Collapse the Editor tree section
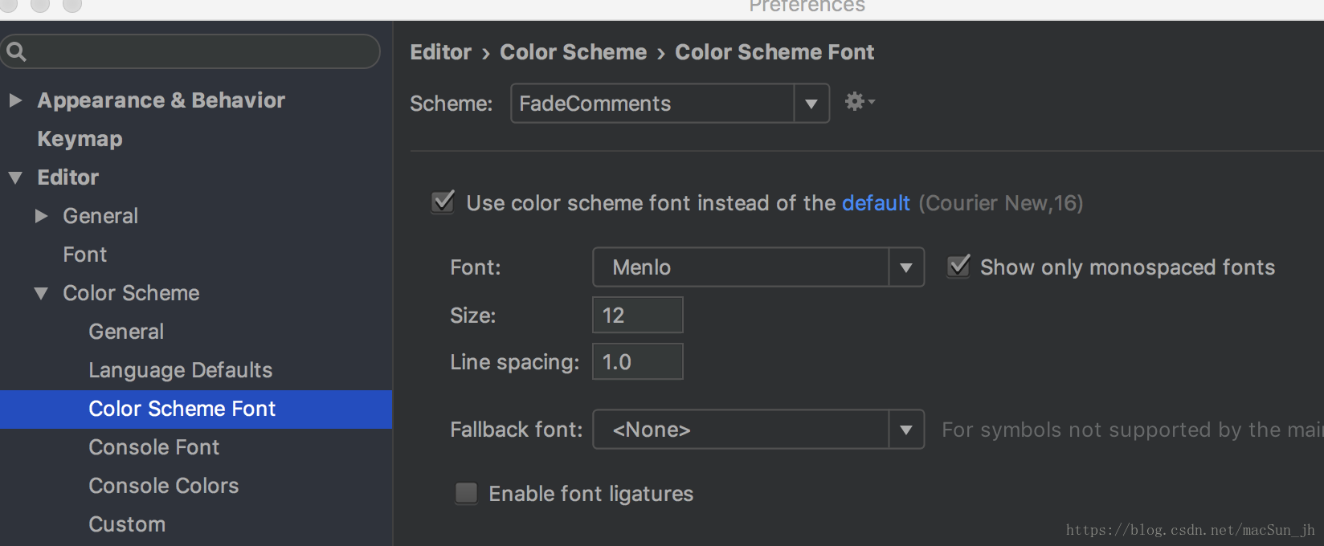The image size is (1324, 546). click(x=15, y=177)
